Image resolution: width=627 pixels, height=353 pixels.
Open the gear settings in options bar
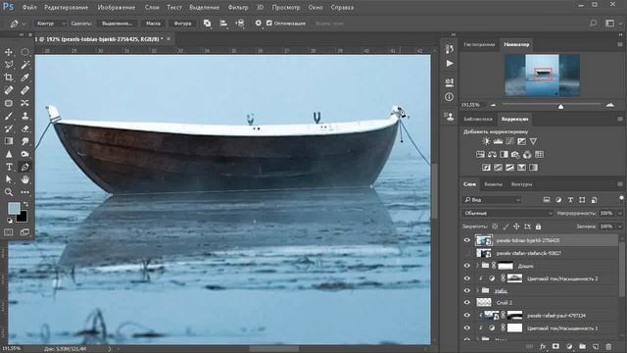point(259,24)
